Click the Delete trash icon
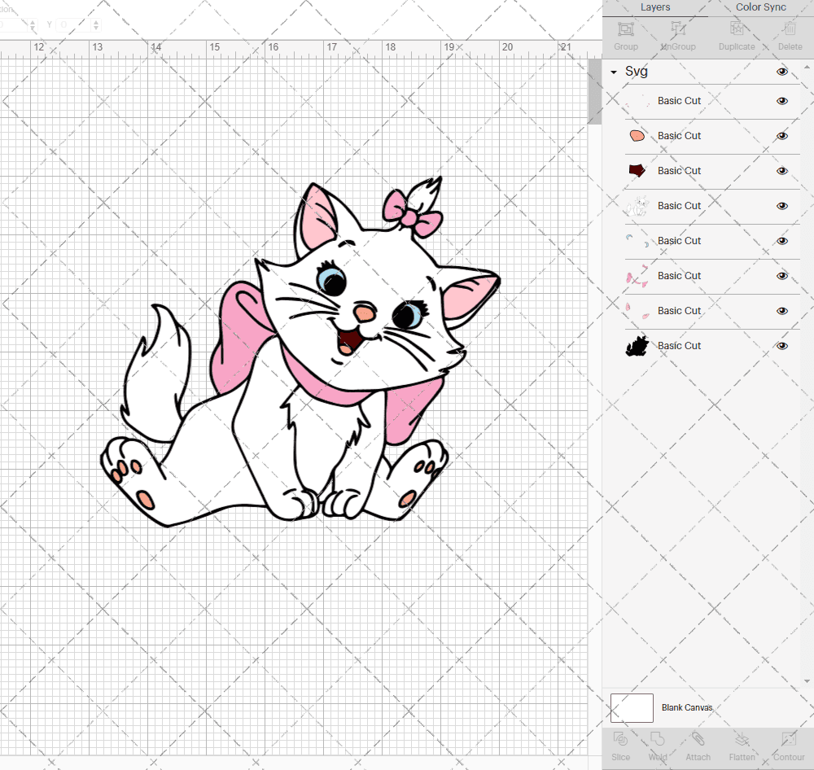814x770 pixels. pos(790,28)
